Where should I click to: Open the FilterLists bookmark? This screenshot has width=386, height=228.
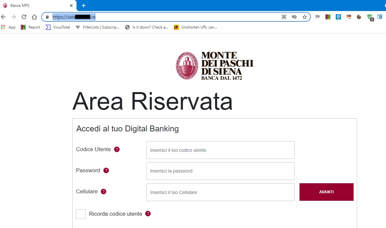pos(98,27)
